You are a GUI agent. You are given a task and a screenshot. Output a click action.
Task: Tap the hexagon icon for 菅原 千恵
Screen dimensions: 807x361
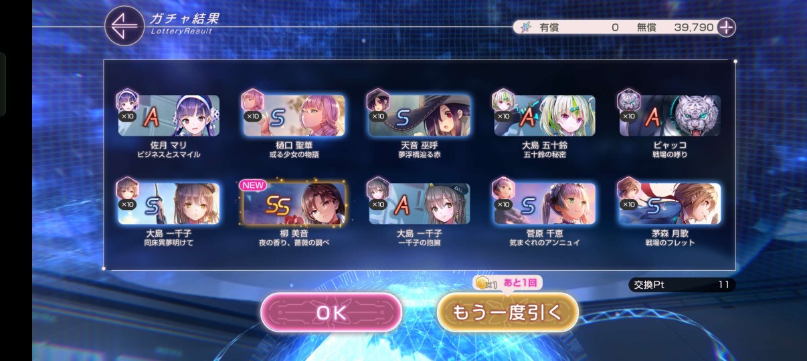pos(503,189)
